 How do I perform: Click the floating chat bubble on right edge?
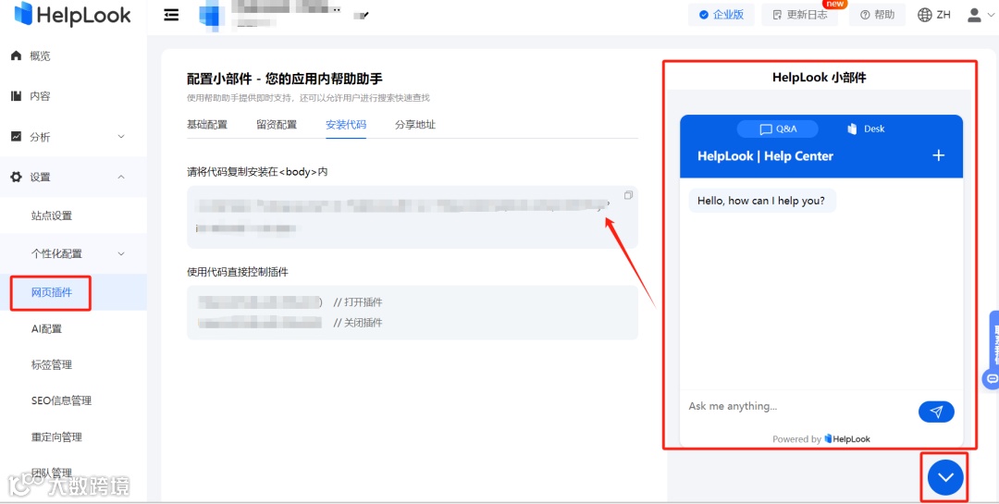992,378
